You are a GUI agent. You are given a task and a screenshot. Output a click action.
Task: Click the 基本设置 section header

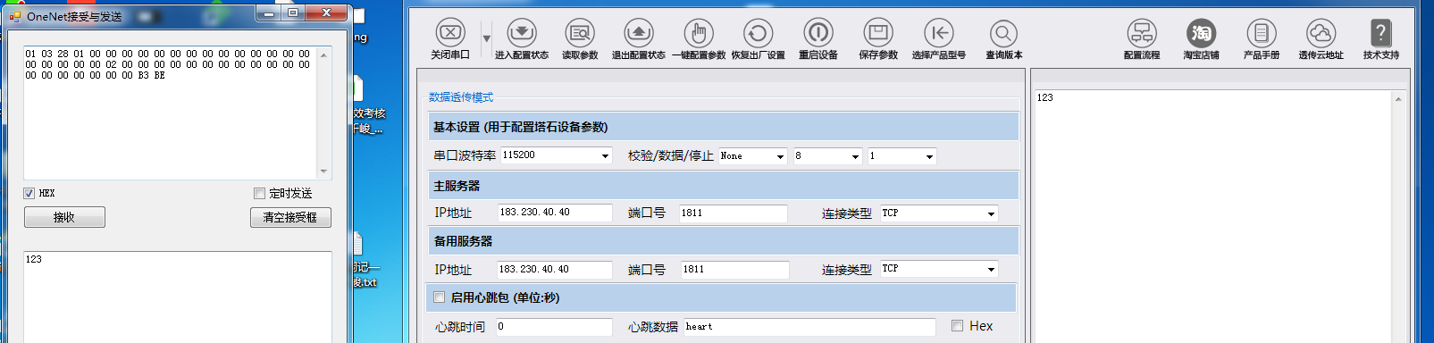tap(723, 127)
